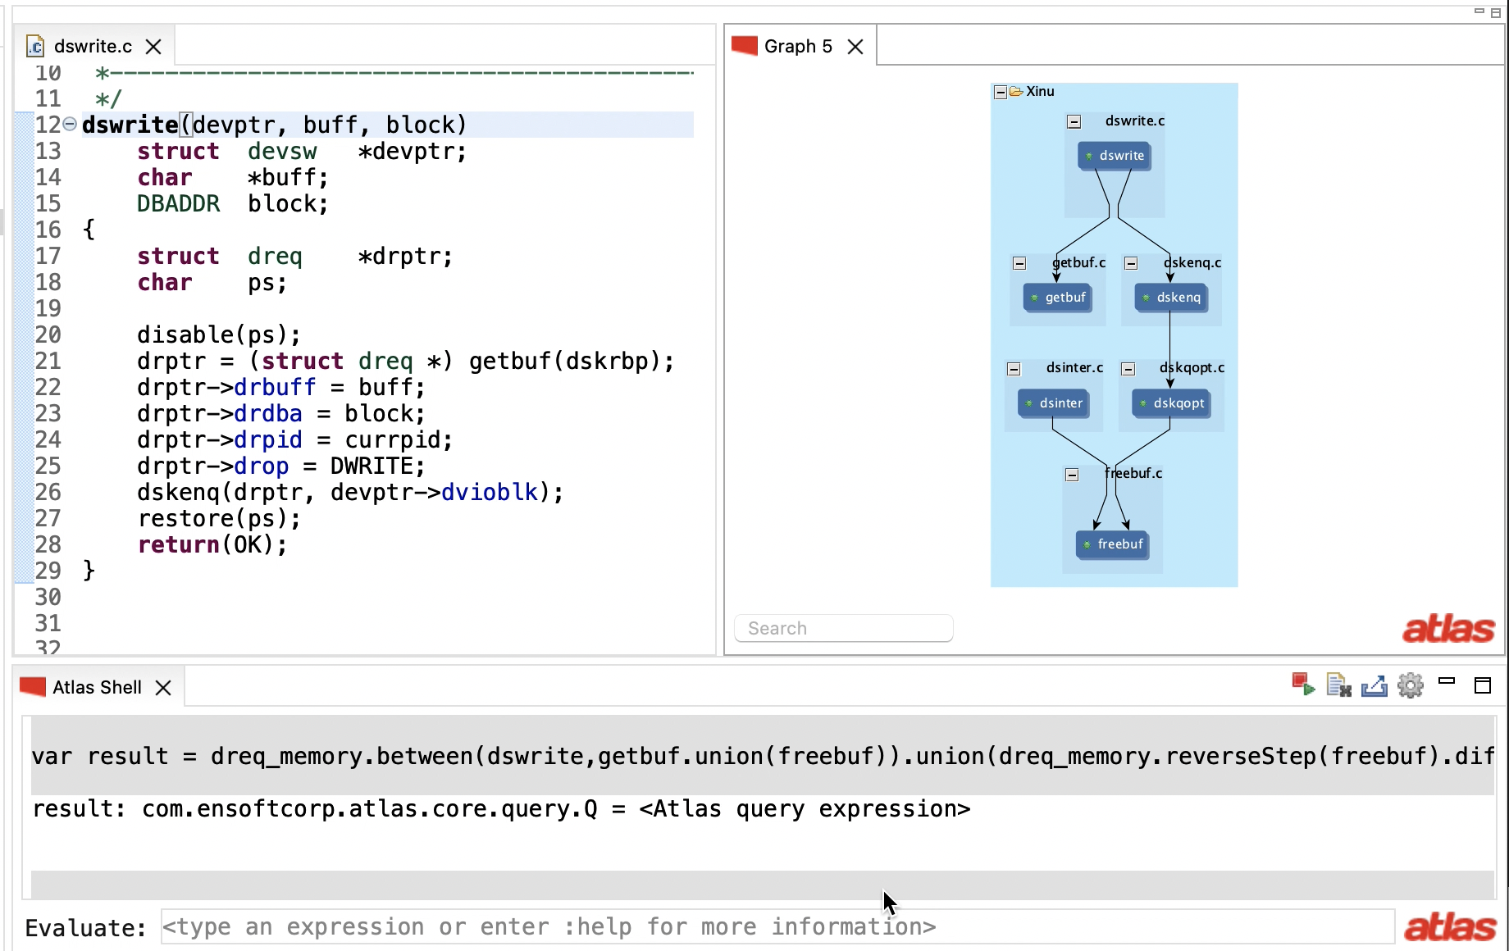The height and width of the screenshot is (951, 1509).
Task: Open the Atlas Shell settings gear
Action: pyautogui.click(x=1411, y=685)
